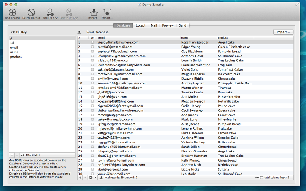Click the Delete Record toolbar icon
This screenshot has width=306, height=191.
[x=31, y=13]
